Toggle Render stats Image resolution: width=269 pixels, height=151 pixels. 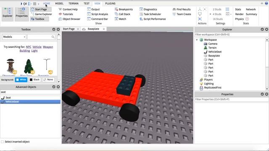coord(239,14)
